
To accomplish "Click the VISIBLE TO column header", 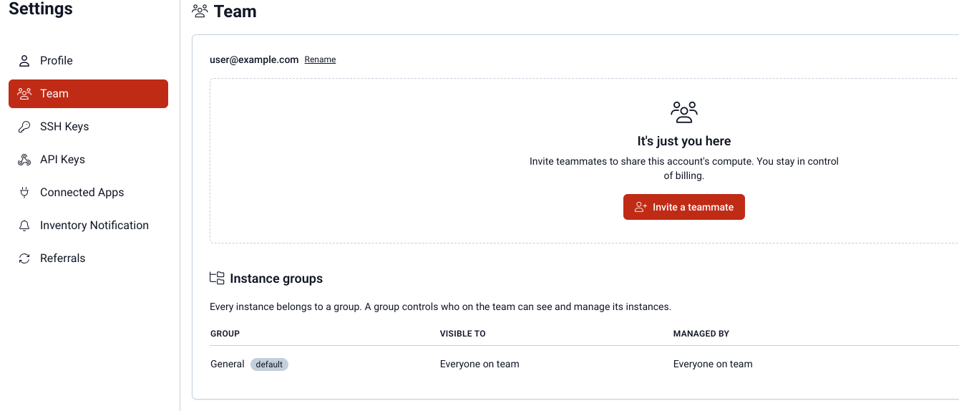I will 463,334.
